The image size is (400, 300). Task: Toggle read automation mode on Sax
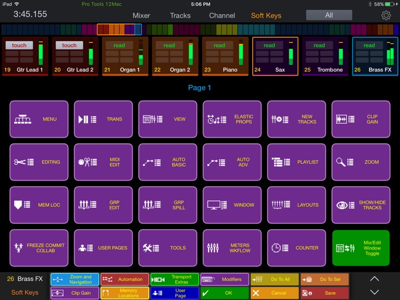coord(269,45)
